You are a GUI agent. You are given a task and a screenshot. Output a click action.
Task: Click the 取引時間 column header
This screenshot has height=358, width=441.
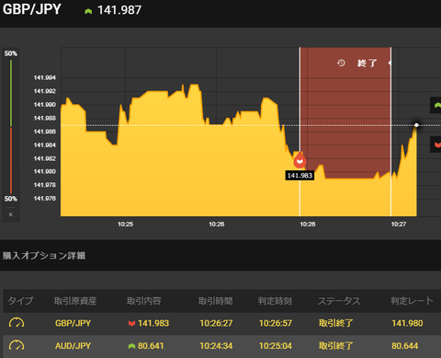[216, 301]
